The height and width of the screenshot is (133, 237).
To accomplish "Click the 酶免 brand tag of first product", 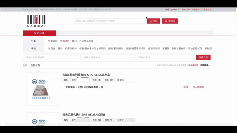I will [66, 80].
